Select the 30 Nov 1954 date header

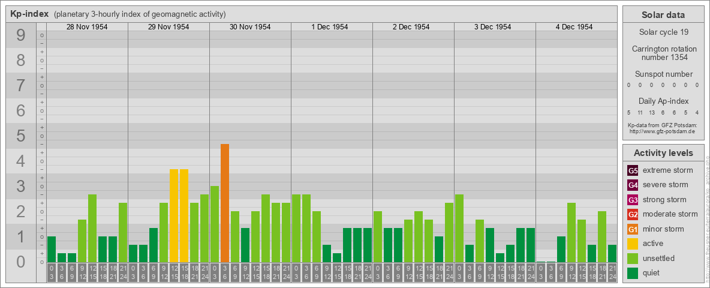(x=250, y=27)
